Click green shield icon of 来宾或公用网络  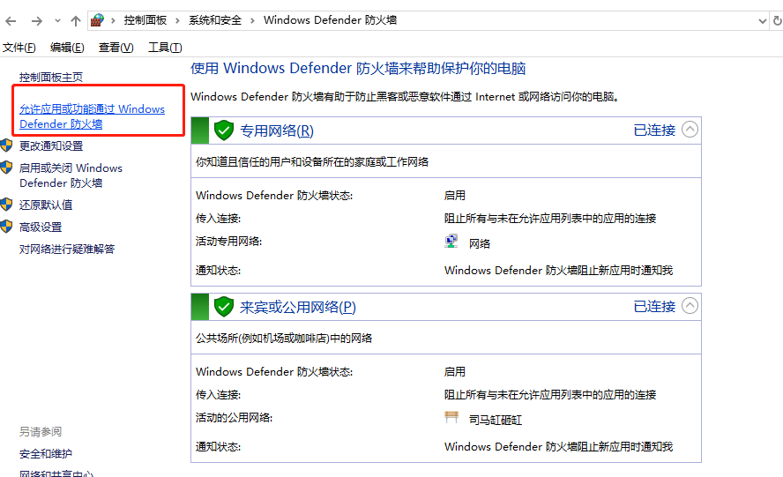coord(224,307)
